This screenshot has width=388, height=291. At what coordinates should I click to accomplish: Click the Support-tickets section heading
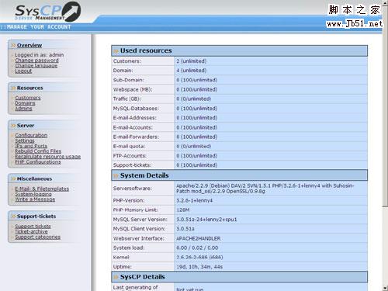click(x=36, y=217)
